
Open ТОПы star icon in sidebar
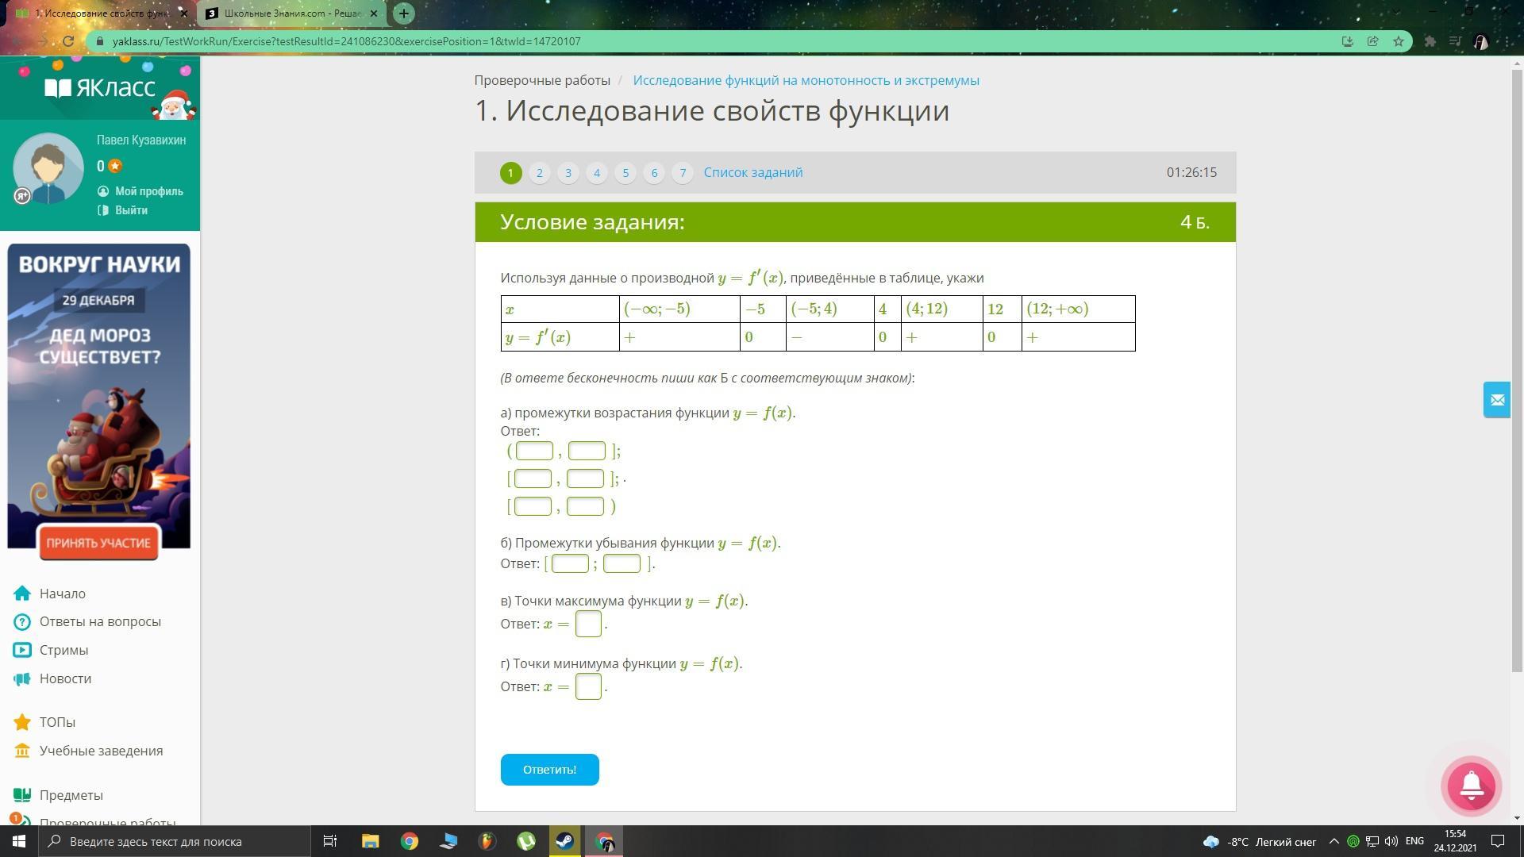pyautogui.click(x=22, y=722)
